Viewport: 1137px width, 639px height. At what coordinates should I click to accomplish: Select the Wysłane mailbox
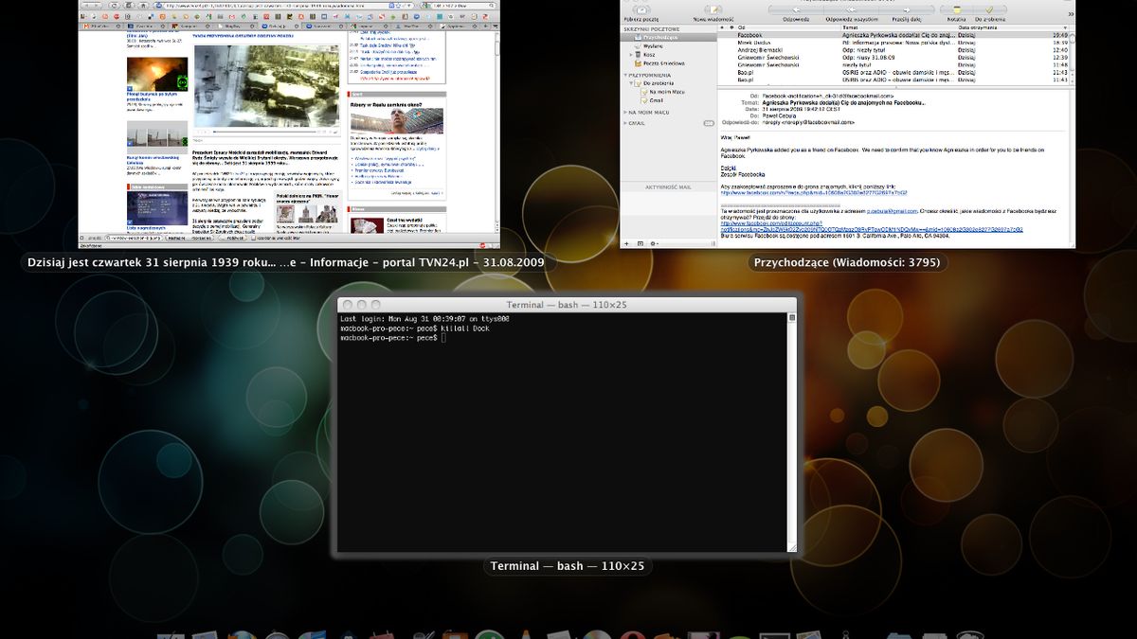(x=653, y=45)
